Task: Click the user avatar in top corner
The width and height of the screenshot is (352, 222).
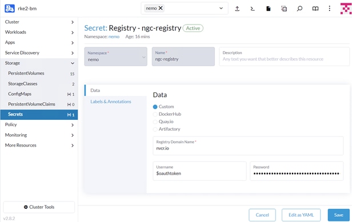Action: pos(346,9)
